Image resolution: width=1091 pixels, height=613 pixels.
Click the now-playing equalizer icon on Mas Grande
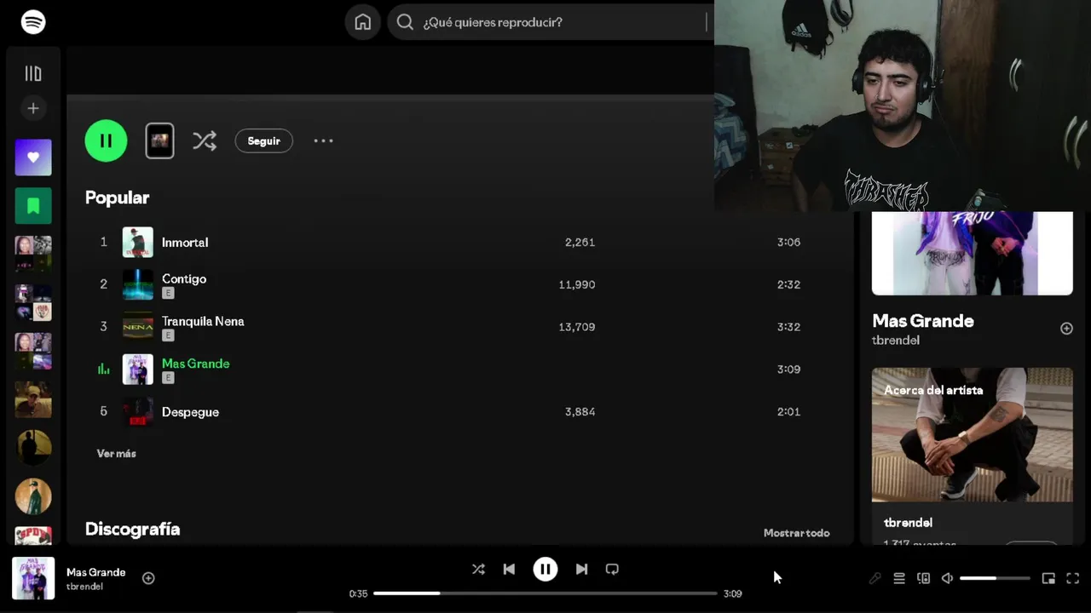[x=103, y=370]
